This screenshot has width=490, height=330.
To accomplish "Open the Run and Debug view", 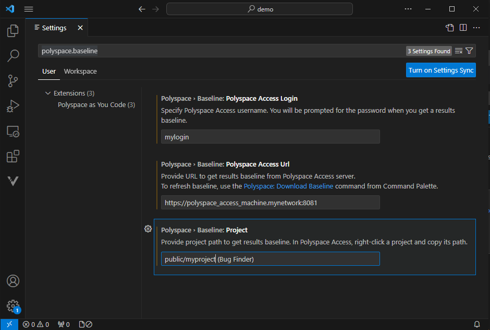I will point(13,106).
